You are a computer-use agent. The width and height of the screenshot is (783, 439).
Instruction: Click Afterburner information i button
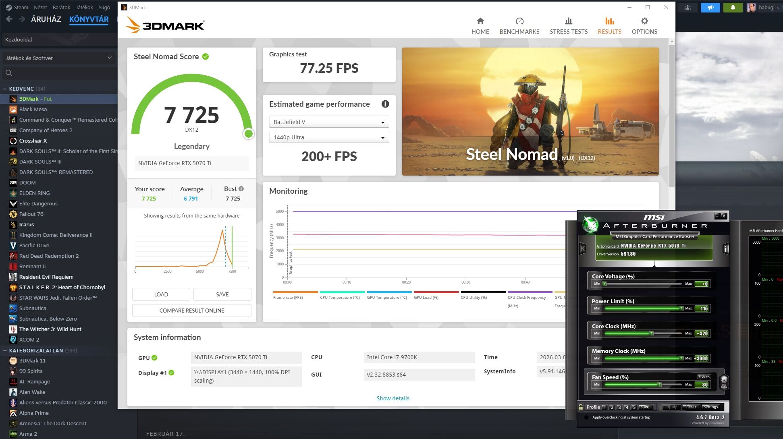point(726,249)
